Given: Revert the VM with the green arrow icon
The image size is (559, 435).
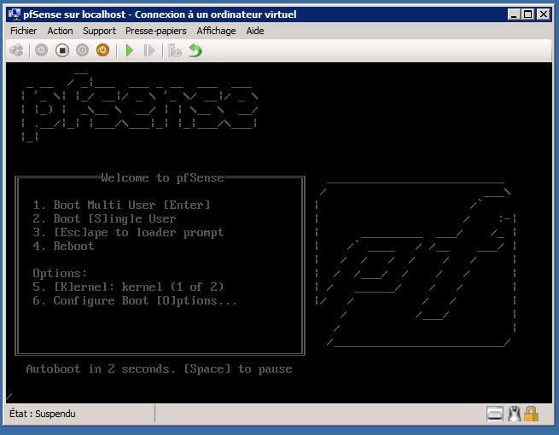Looking at the screenshot, I should click(195, 50).
